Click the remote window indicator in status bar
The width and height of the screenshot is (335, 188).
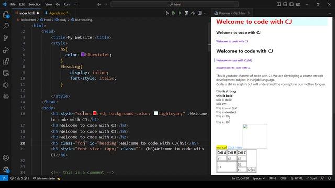click(x=4, y=178)
